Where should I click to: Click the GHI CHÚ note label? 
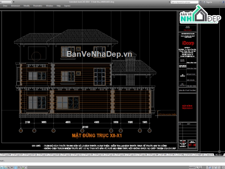point(36,146)
